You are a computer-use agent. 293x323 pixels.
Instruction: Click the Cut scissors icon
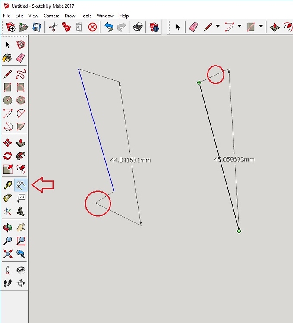pyautogui.click(x=53, y=27)
